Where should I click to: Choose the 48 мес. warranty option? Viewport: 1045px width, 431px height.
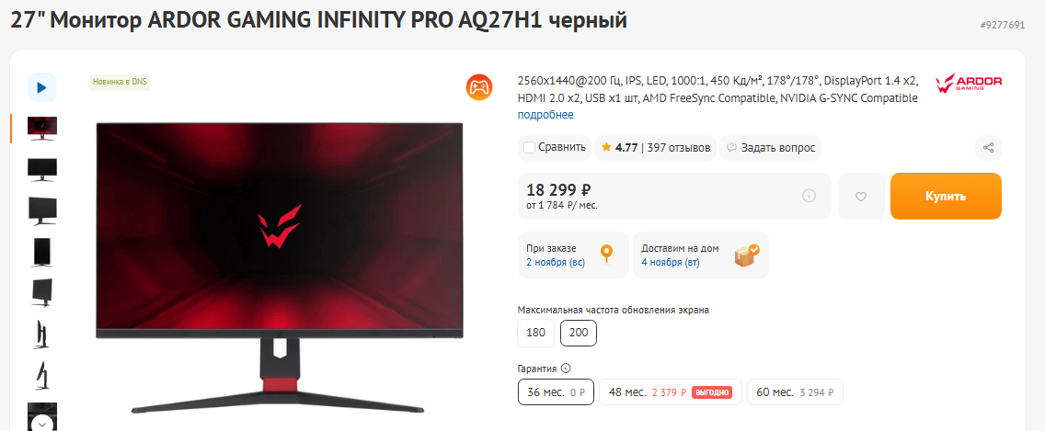(669, 391)
